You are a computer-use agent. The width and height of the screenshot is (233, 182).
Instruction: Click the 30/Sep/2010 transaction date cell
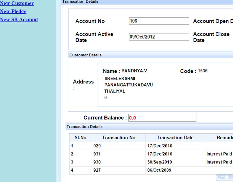(175, 162)
